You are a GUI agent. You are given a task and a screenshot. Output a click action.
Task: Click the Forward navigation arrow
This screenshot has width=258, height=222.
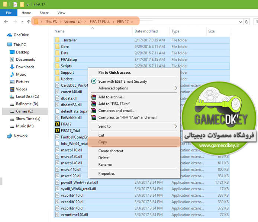(15, 22)
